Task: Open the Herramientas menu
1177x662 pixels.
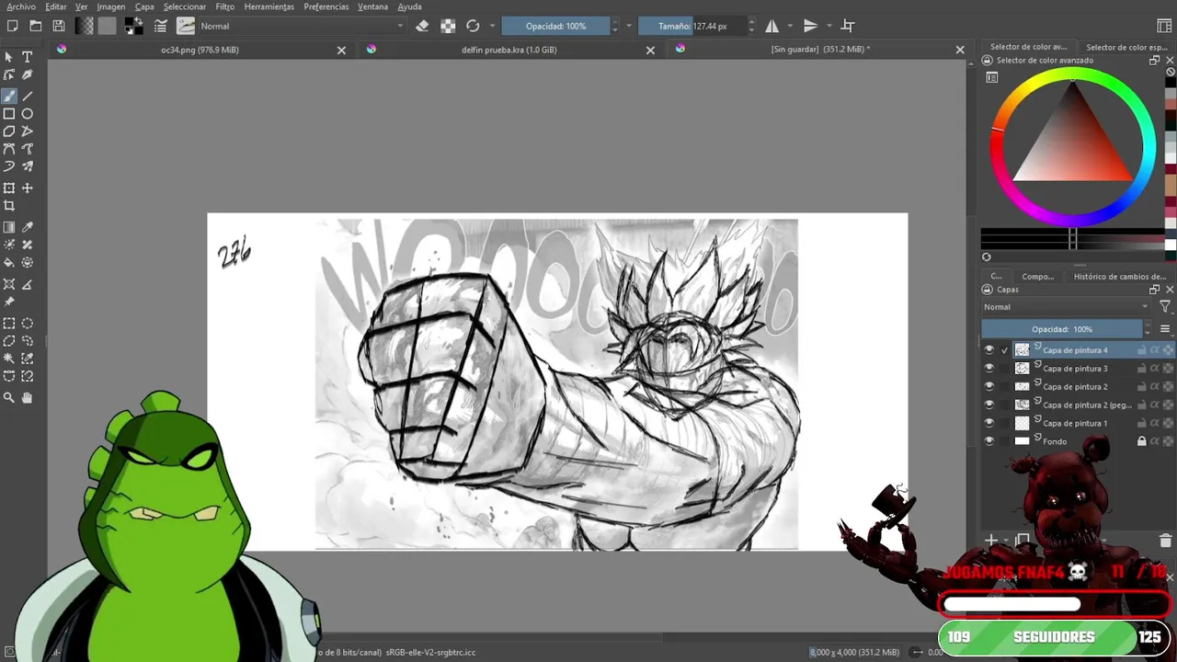Action: [x=269, y=6]
